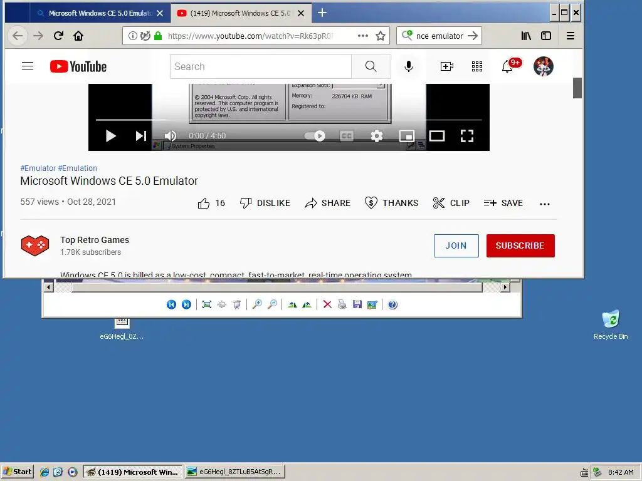
Task: Go to previous image in picture viewer
Action: [x=171, y=304]
